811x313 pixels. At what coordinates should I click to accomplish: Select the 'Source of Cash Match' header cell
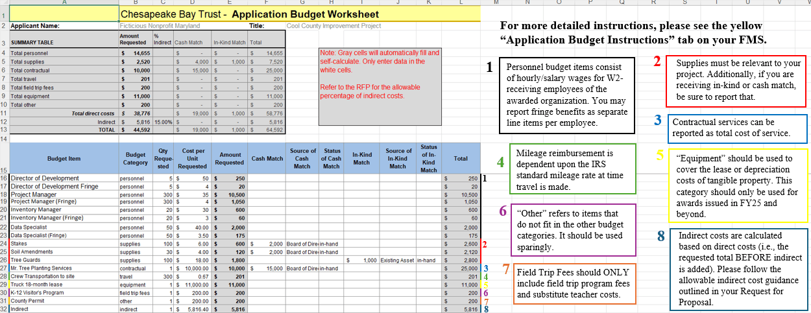(302, 158)
